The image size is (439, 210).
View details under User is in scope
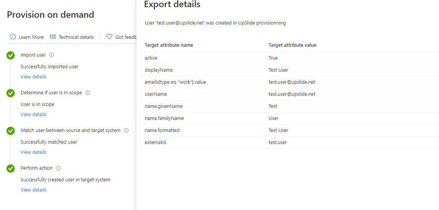coord(34,114)
